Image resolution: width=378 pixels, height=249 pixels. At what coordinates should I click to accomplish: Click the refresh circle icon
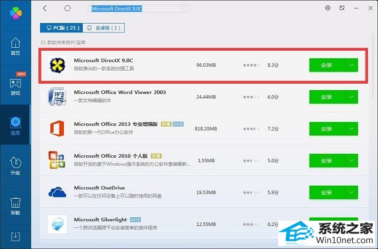coord(67,8)
